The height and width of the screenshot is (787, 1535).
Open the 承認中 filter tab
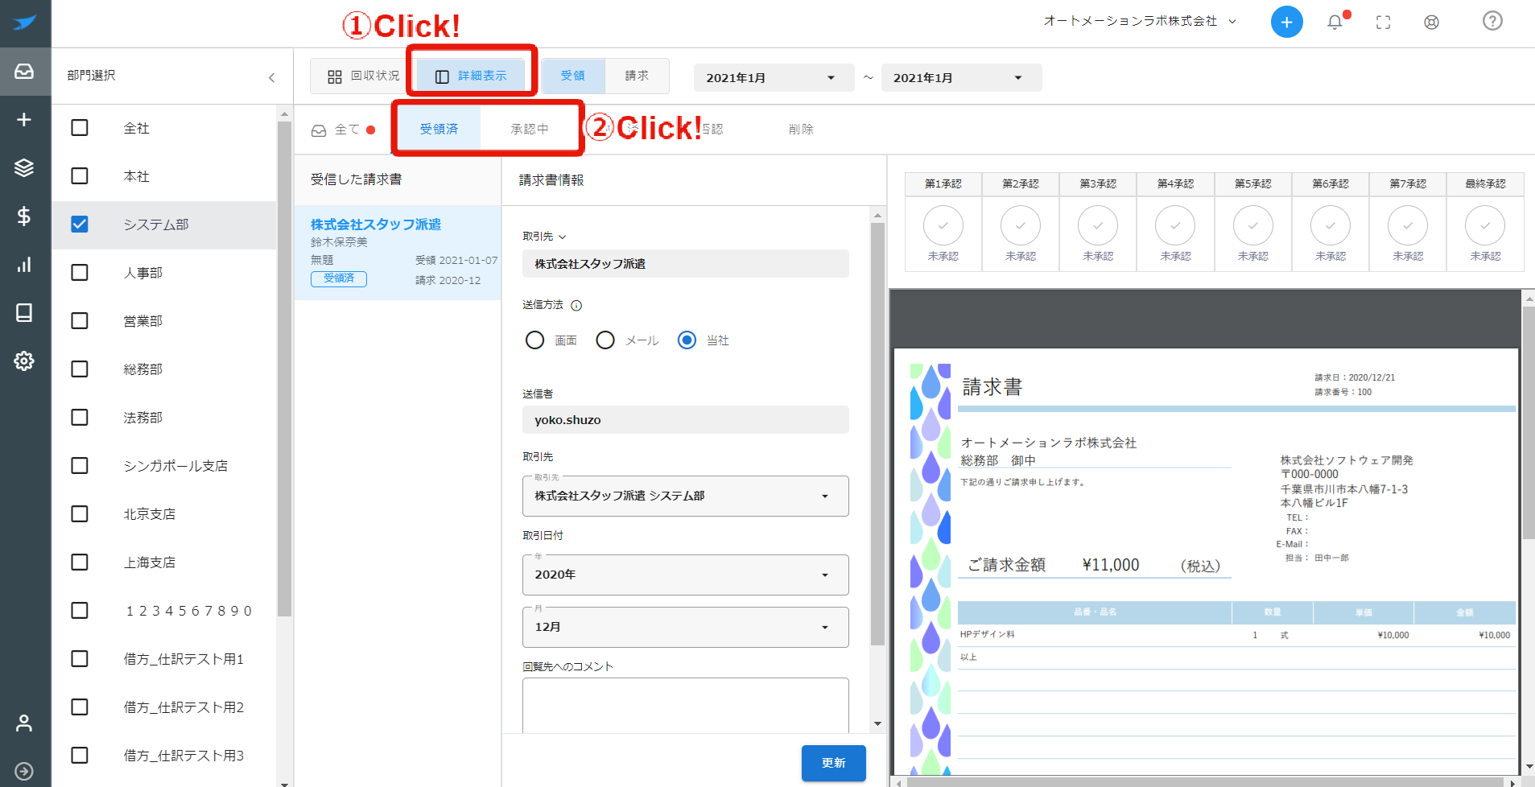pos(529,129)
